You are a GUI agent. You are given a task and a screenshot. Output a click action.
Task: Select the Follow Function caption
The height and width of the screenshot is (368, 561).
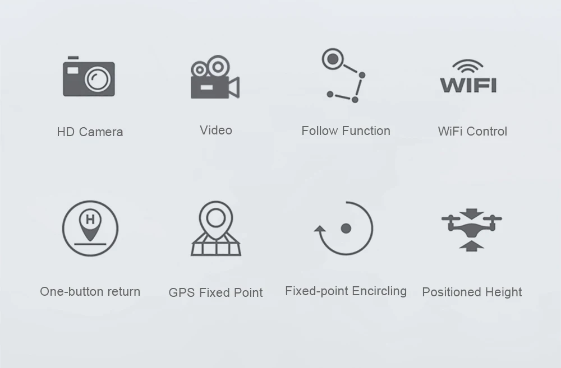(346, 131)
